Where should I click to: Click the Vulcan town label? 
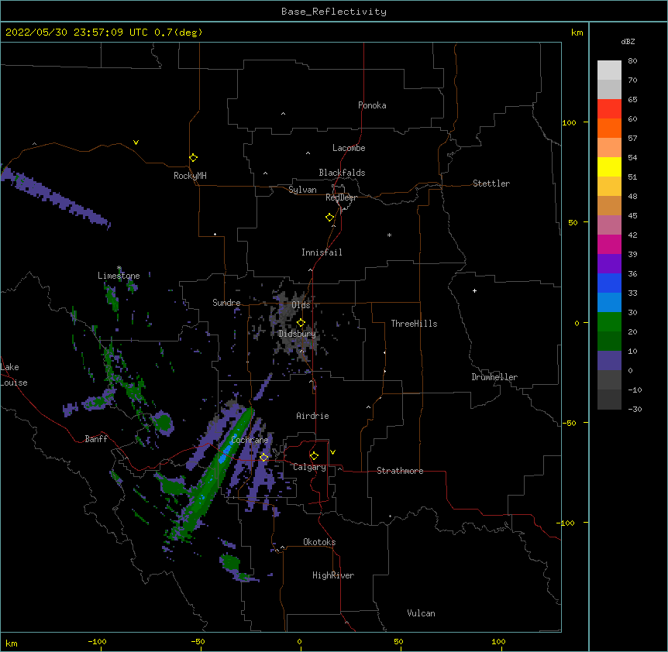coord(421,613)
